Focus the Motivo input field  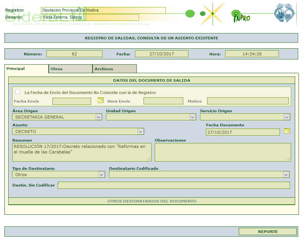pos(248,101)
